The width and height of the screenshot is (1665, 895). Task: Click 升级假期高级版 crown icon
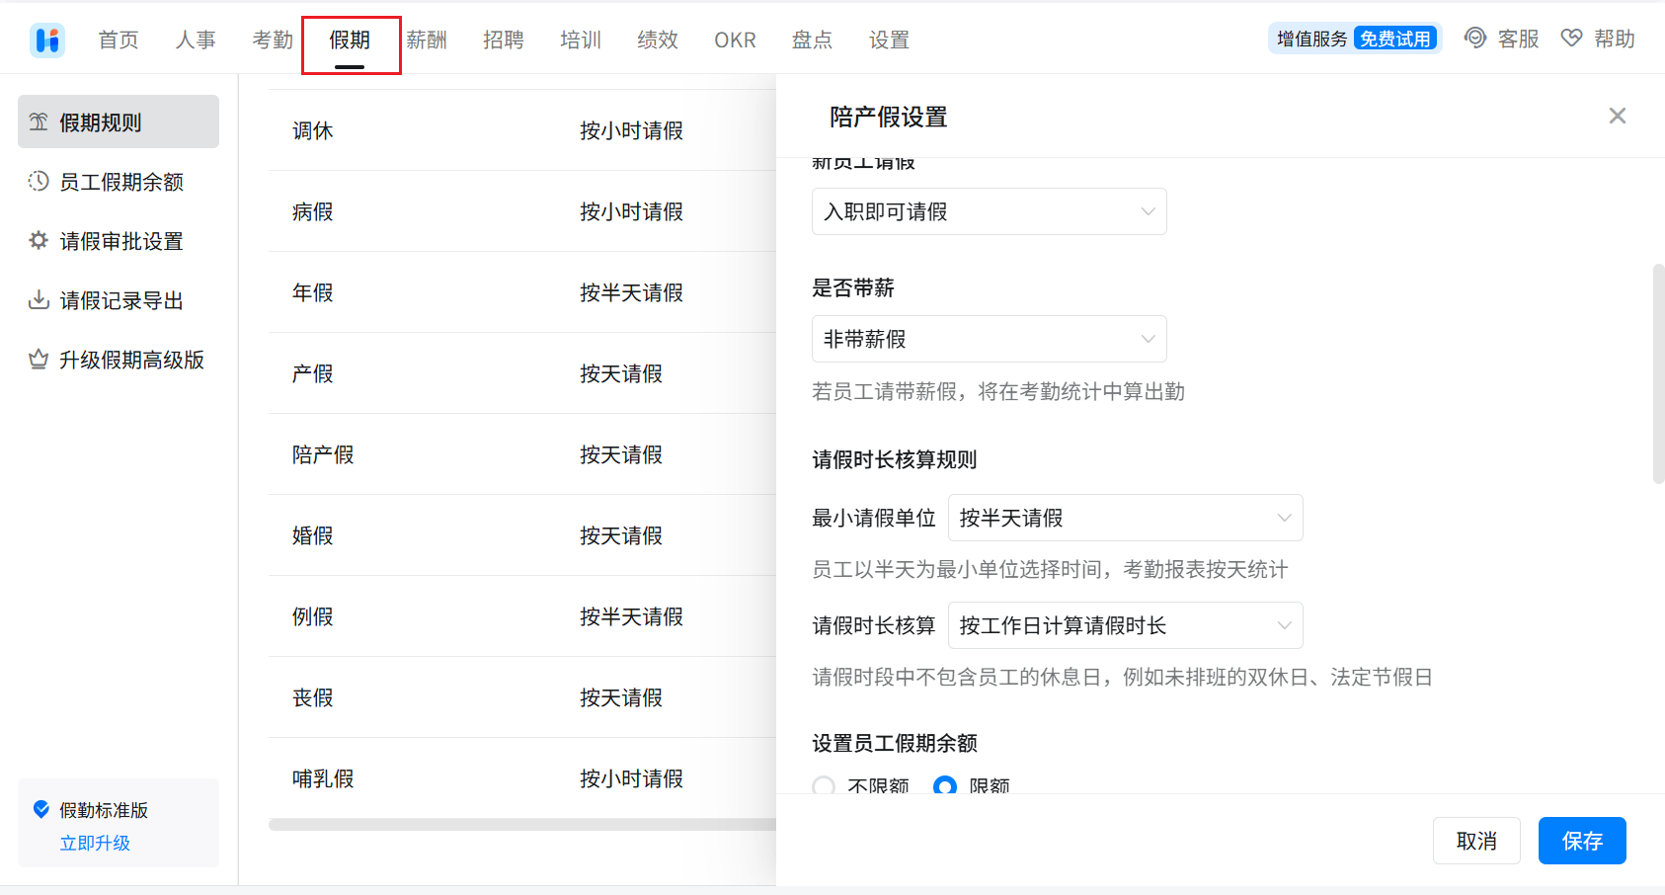[39, 359]
